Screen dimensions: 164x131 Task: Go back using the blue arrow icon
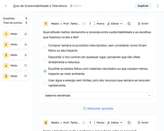[x=6, y=6]
